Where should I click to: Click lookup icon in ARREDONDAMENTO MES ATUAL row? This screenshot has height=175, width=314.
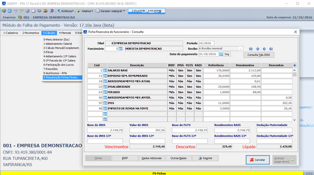click(x=105, y=81)
